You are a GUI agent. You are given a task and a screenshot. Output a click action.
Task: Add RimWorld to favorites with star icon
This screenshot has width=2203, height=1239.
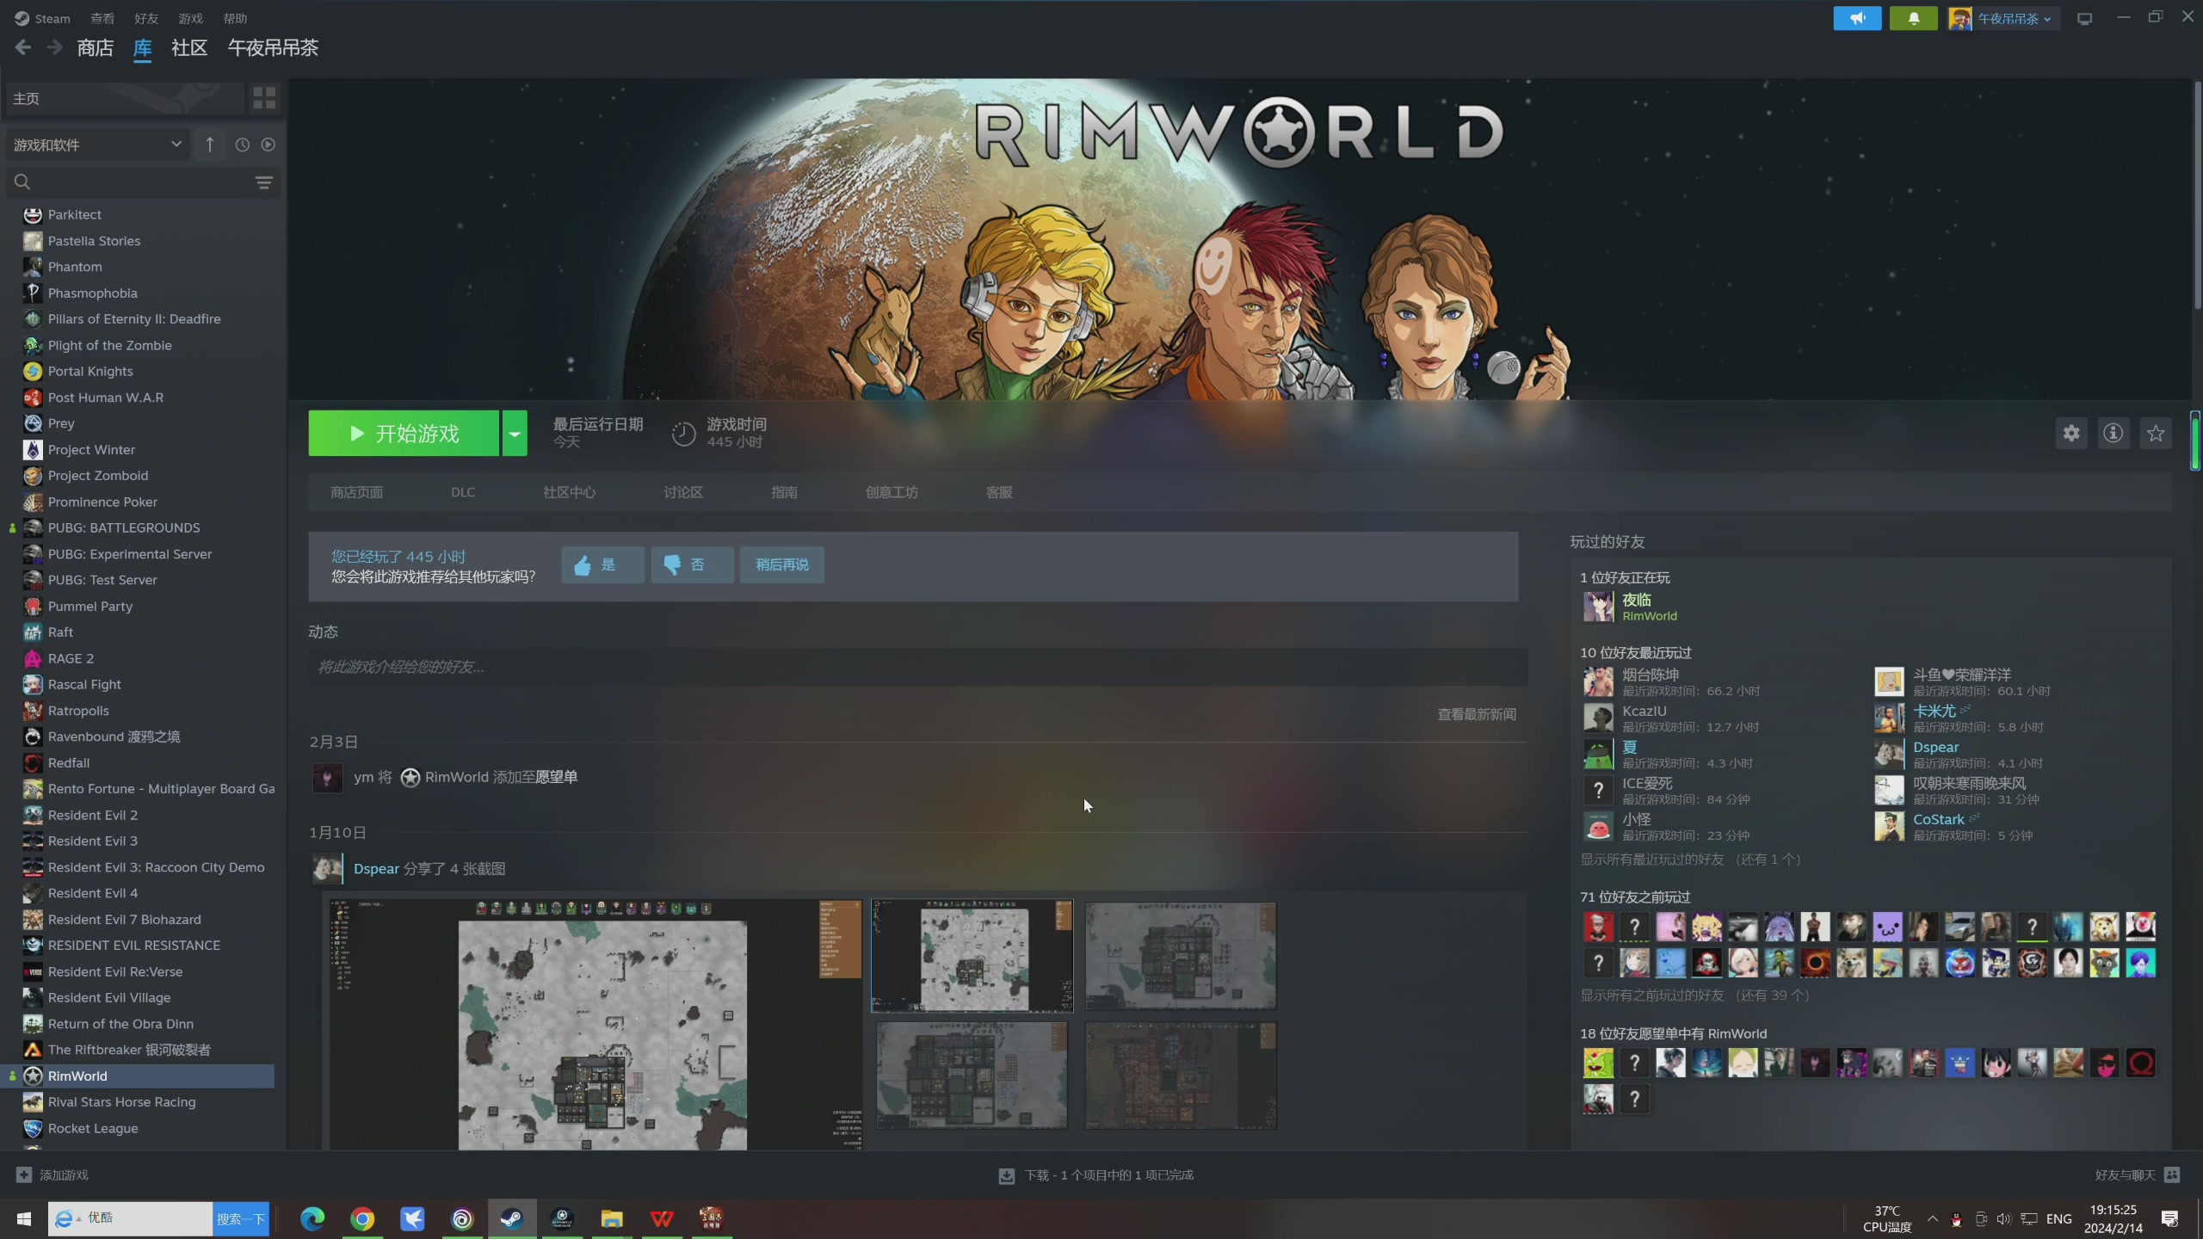click(2156, 434)
